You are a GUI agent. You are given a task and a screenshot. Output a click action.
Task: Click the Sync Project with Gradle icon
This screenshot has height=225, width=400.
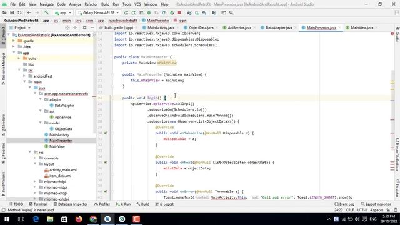coord(189,12)
